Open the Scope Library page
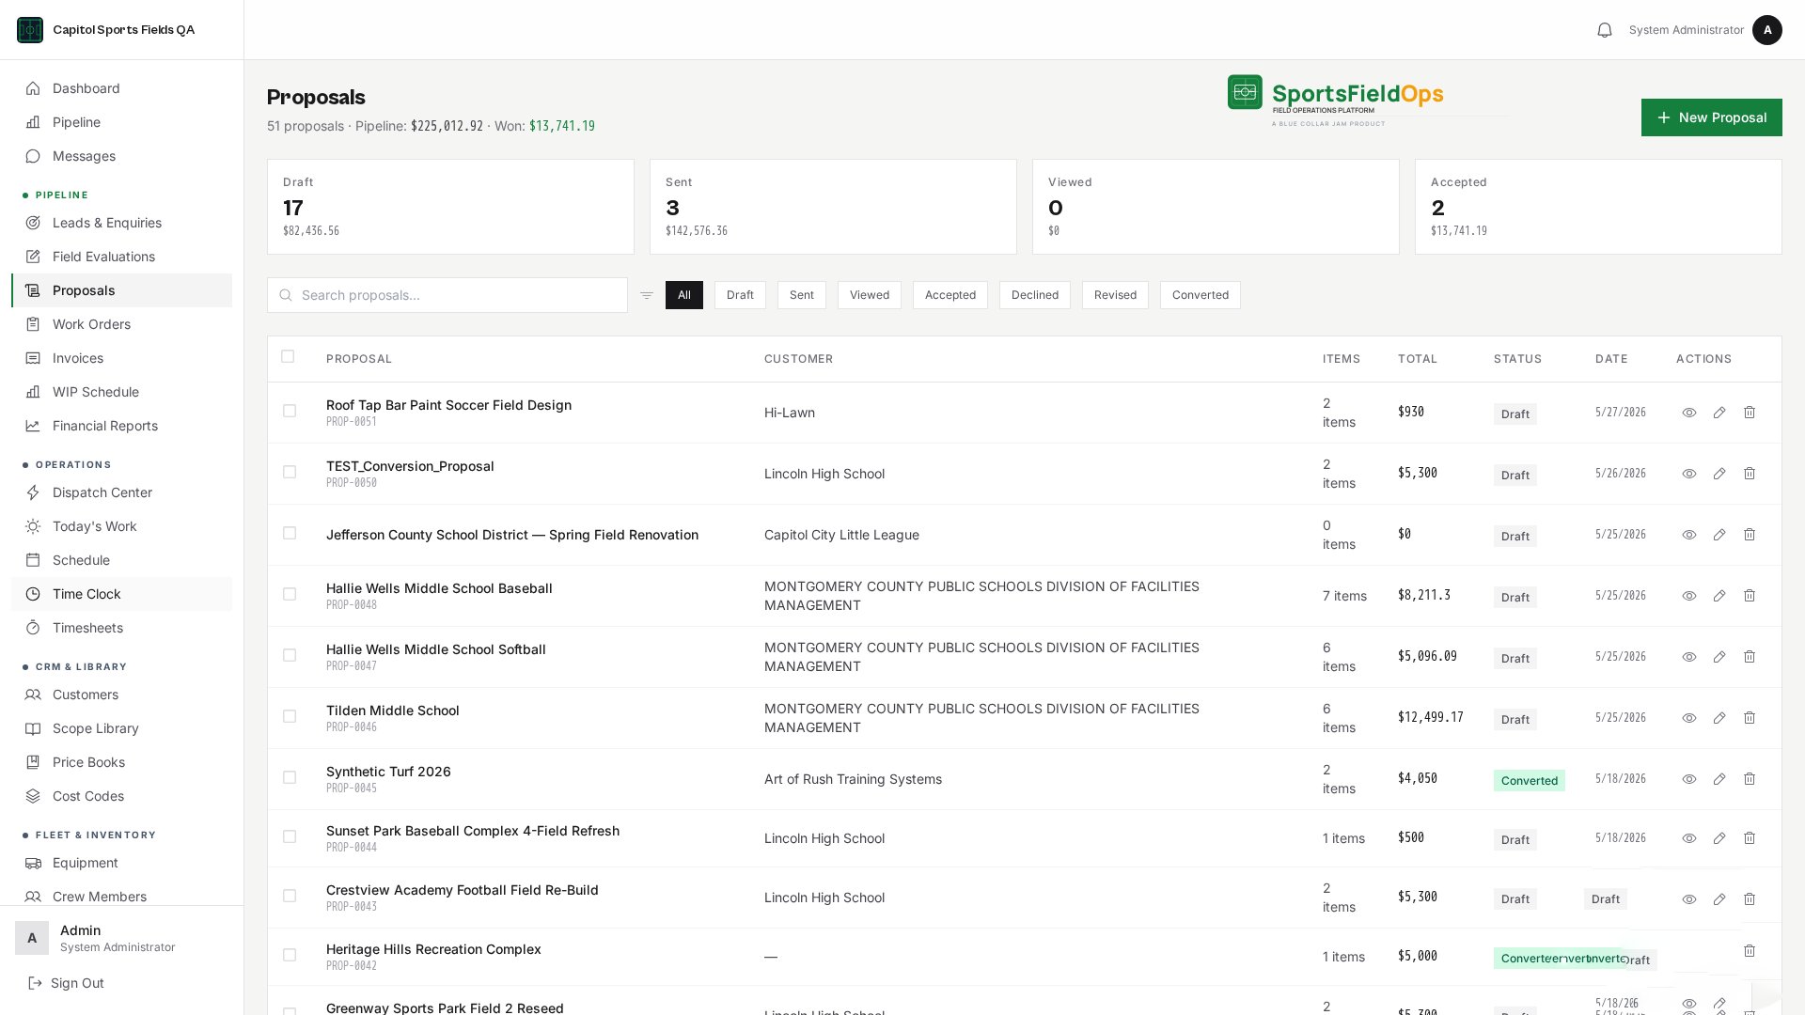 coord(121,728)
